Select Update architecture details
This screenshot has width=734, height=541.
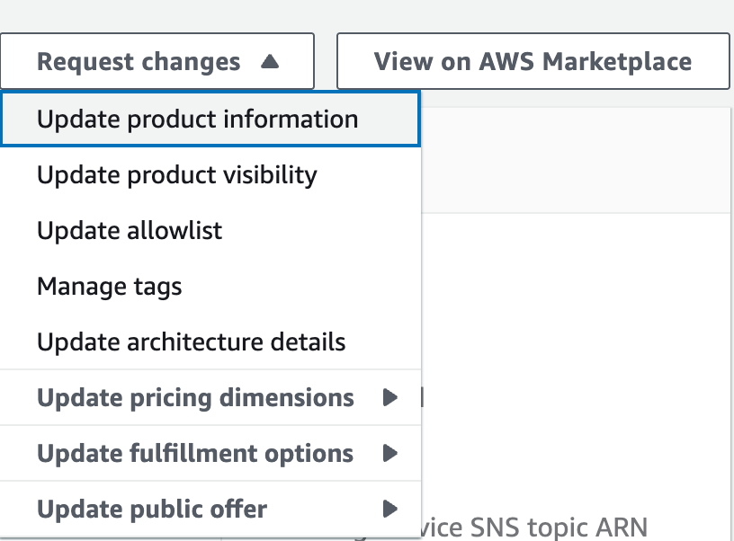(x=190, y=341)
